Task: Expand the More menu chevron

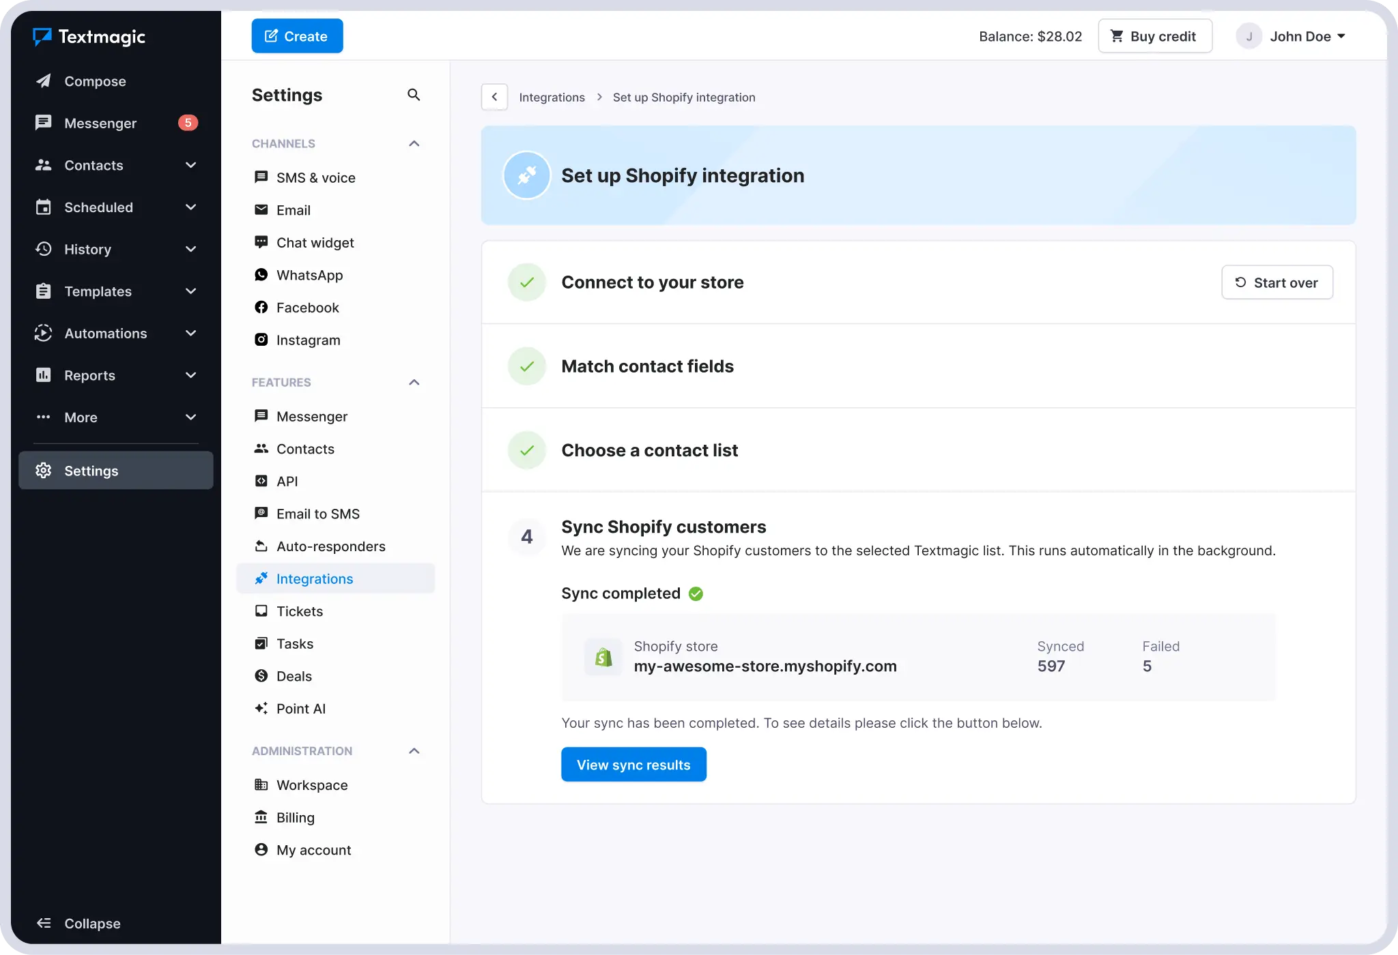Action: [191, 417]
